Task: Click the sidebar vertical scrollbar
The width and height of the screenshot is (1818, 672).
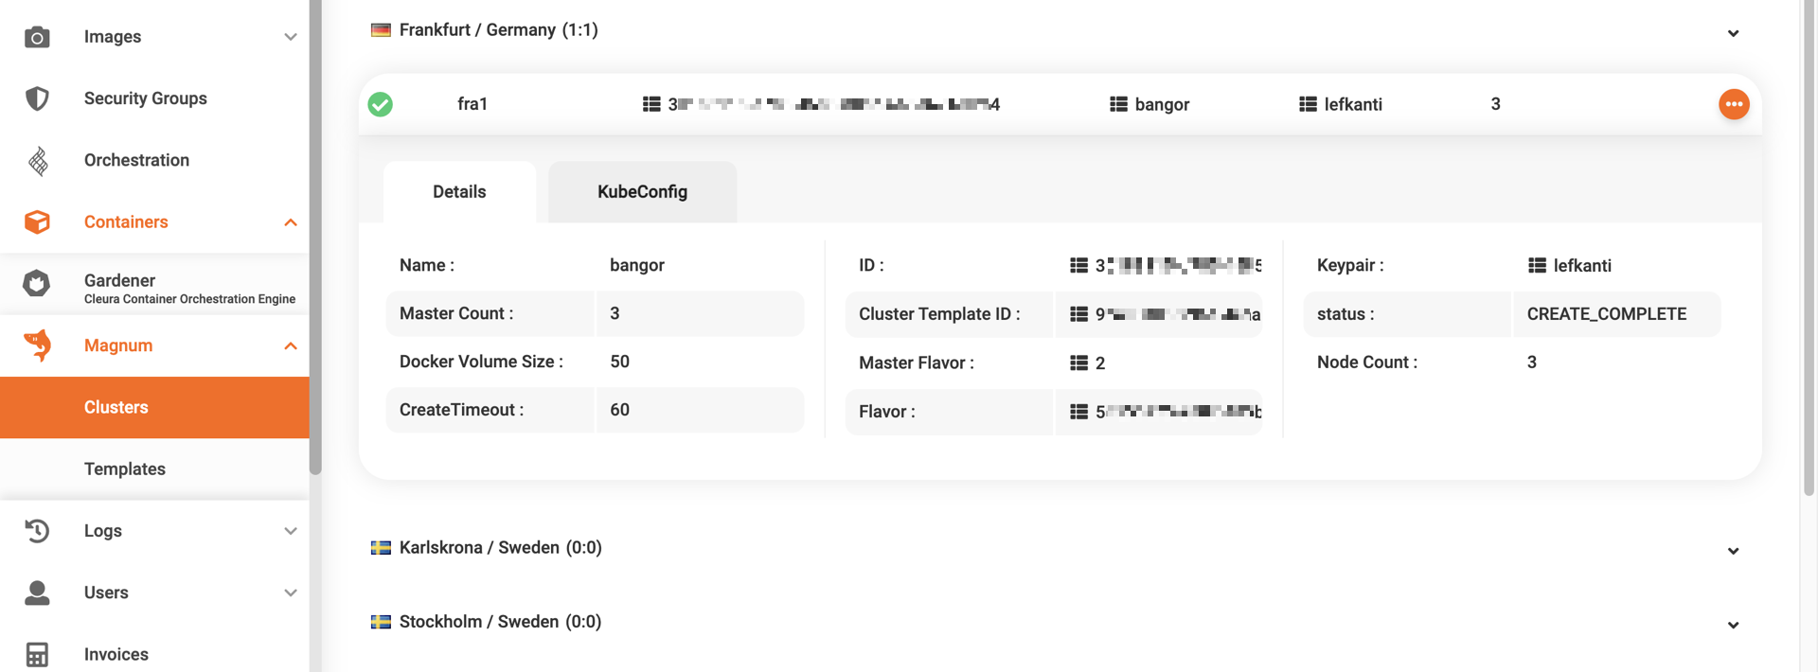Action: (x=315, y=237)
